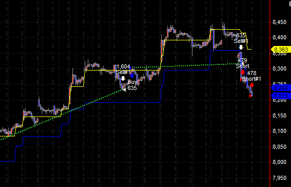Click the blue Buy up arrow marker
The height and width of the screenshot is (187, 291).
[132, 75]
